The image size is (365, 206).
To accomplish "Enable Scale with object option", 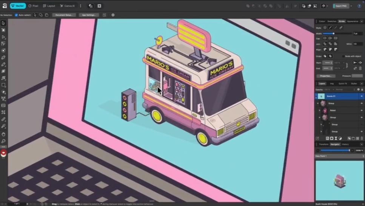I will (x=343, y=56).
